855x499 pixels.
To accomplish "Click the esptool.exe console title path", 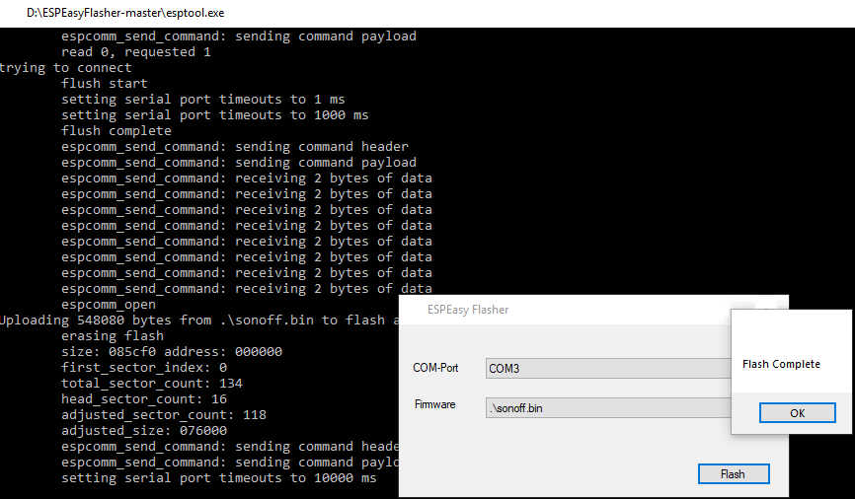I will point(125,13).
